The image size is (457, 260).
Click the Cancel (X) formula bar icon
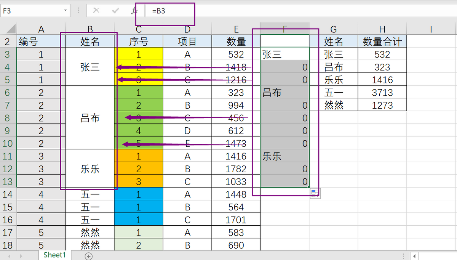click(96, 11)
